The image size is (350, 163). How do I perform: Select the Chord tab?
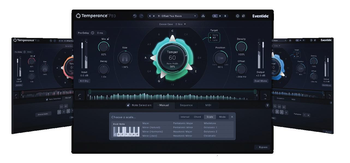point(198,117)
